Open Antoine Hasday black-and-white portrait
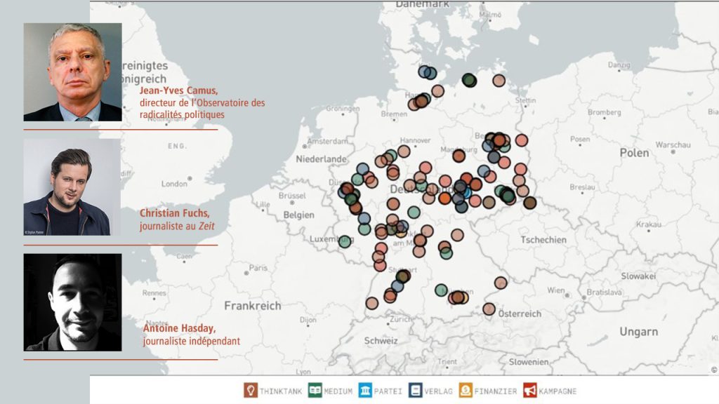 click(72, 302)
